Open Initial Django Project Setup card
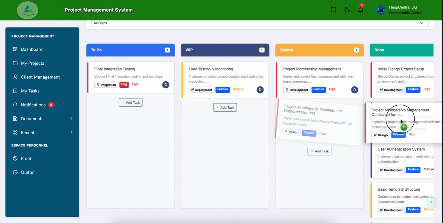The height and width of the screenshot is (223, 443). (x=401, y=69)
